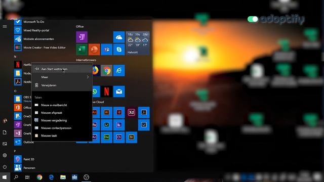
Task: Select Nieuwe taak from the jump list
Action: point(62,135)
